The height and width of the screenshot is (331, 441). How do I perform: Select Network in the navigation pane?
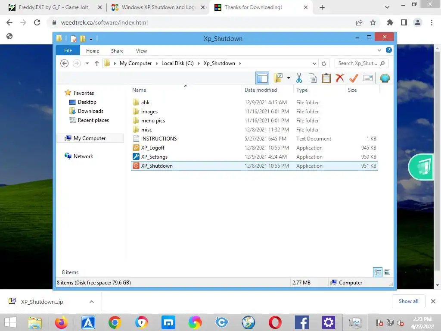pos(83,156)
